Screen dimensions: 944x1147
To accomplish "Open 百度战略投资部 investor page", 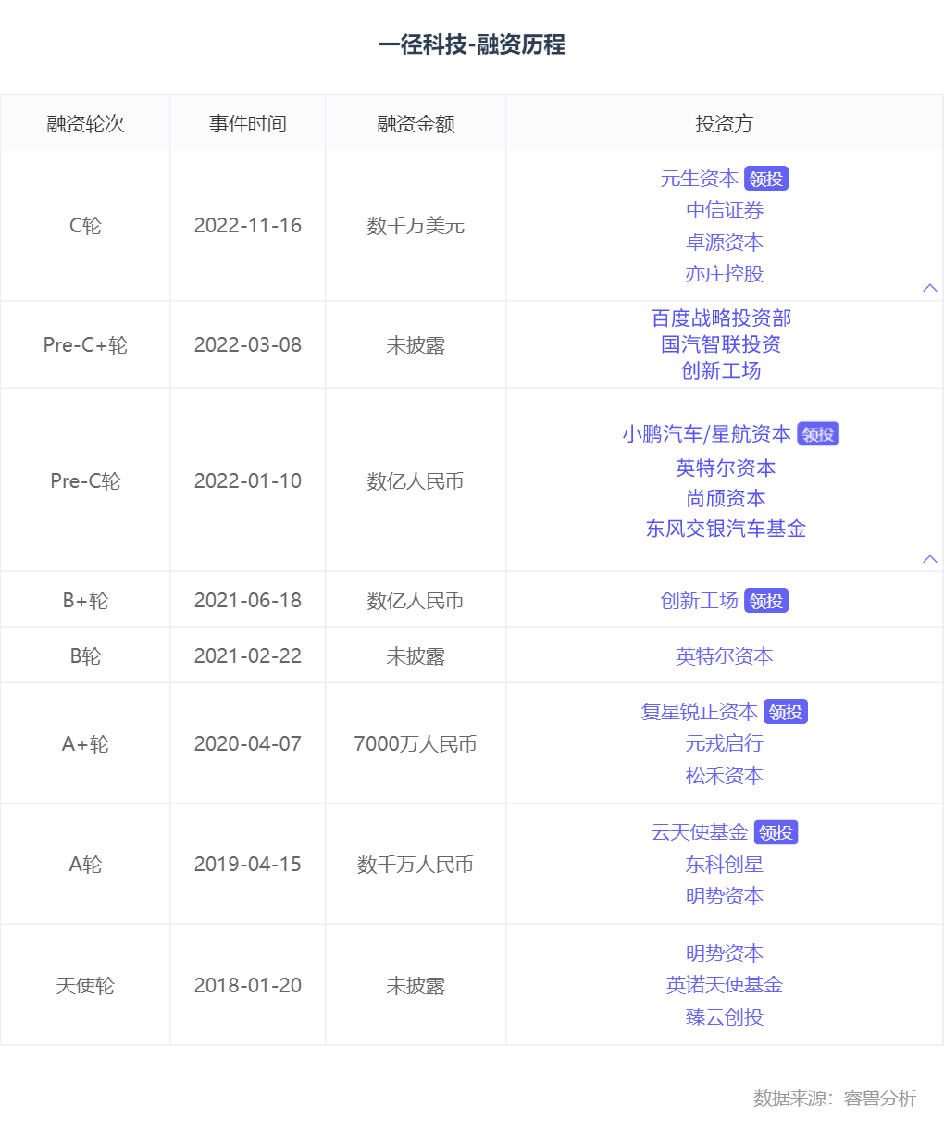I will pyautogui.click(x=721, y=318).
